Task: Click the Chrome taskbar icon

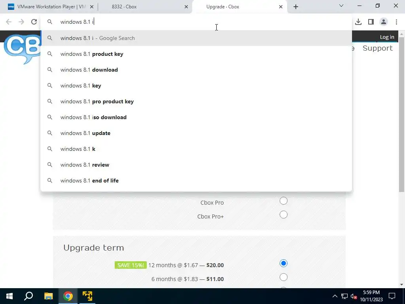Action: (x=68, y=296)
